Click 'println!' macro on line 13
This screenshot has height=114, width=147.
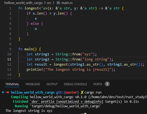coord(35,70)
